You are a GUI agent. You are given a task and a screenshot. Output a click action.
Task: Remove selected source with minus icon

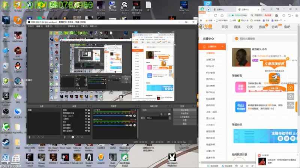[x=69, y=137]
